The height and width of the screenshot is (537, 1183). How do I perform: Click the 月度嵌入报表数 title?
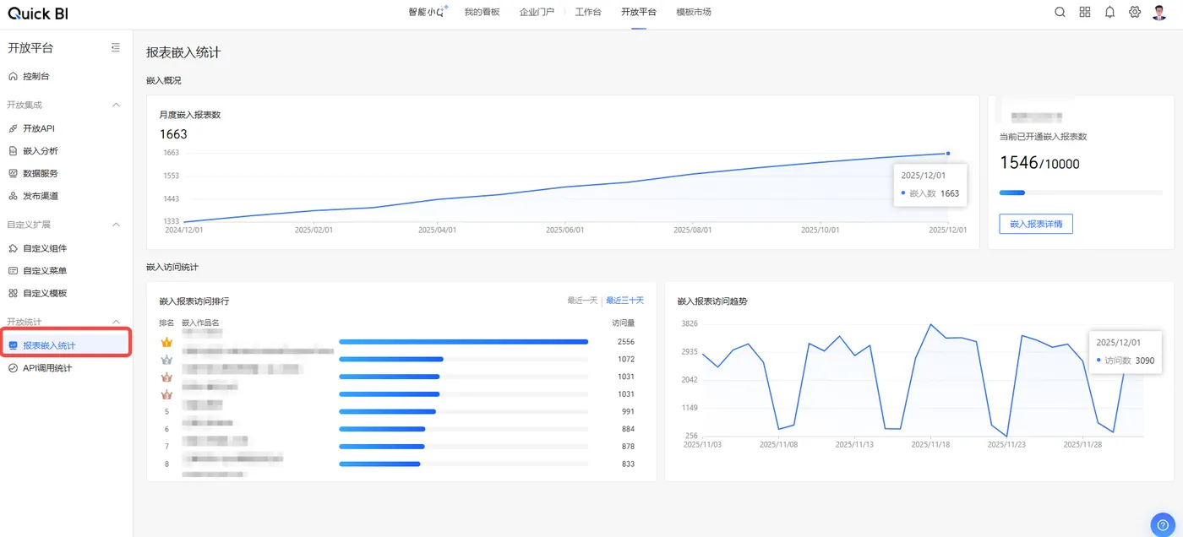coord(190,115)
